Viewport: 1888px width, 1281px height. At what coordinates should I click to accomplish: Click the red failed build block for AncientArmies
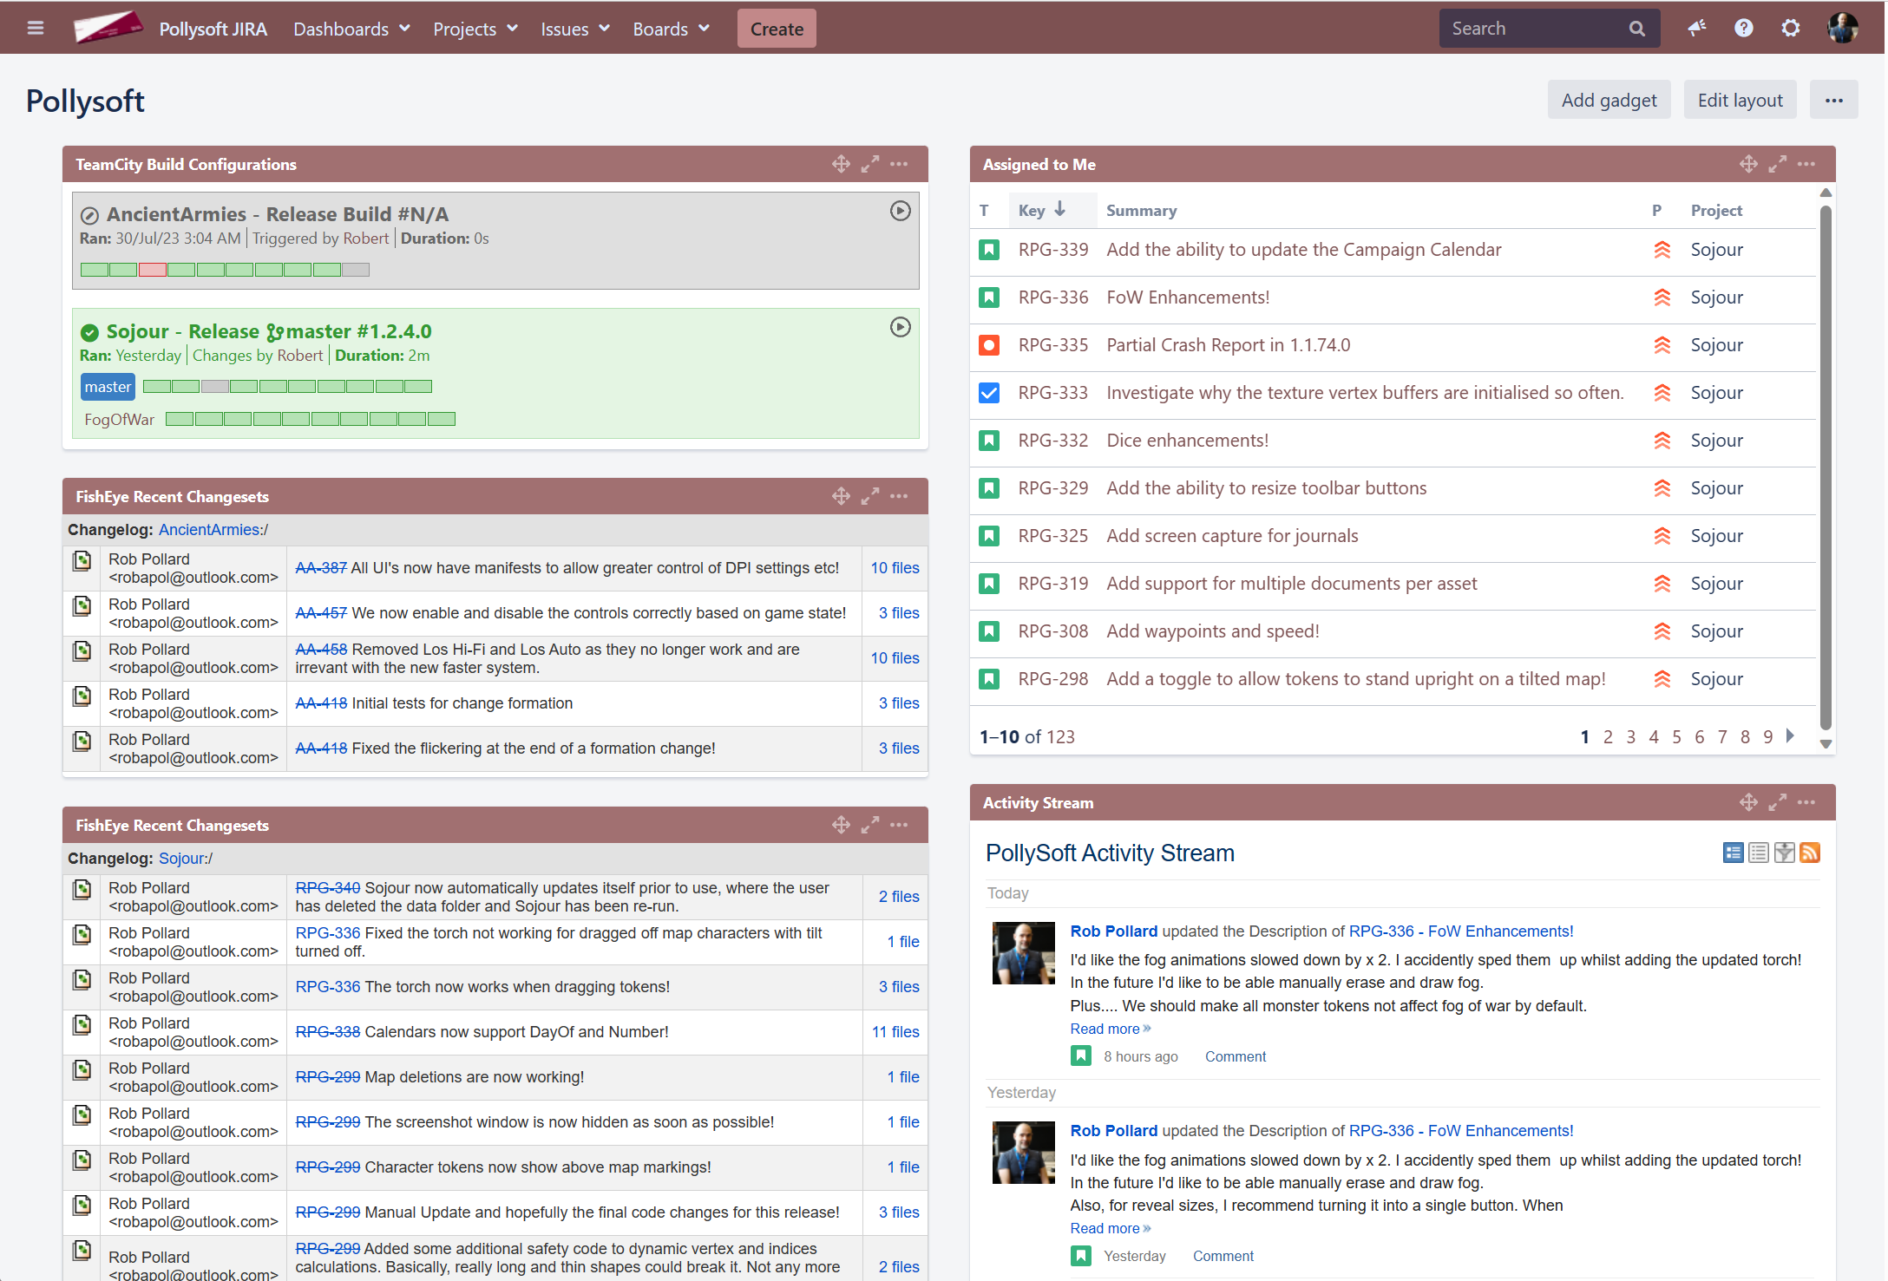[x=153, y=270]
